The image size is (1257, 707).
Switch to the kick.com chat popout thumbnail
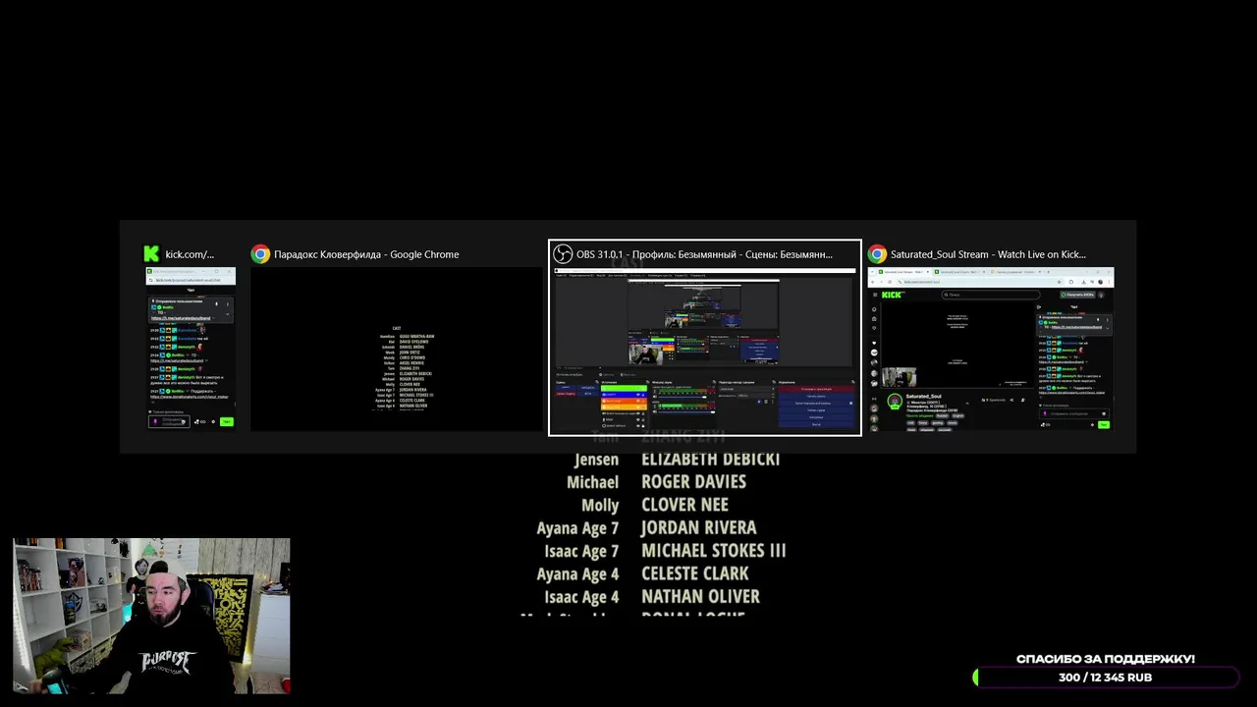tap(190, 349)
